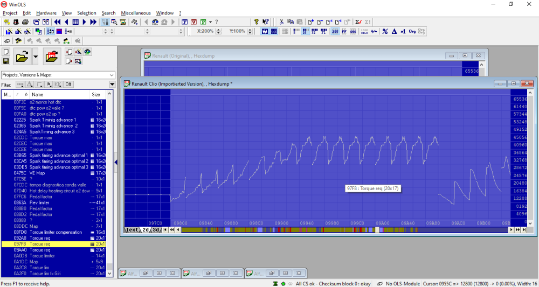Open the Selection menu
Screen dimensions: 539x287
pyautogui.click(x=87, y=13)
